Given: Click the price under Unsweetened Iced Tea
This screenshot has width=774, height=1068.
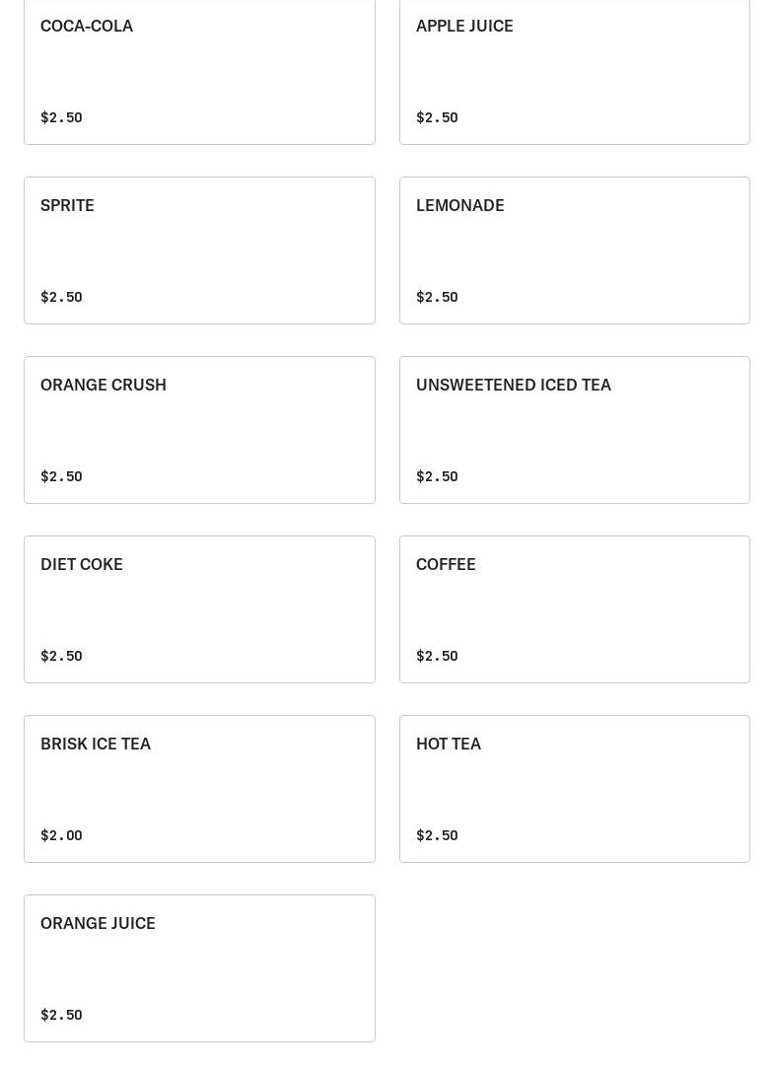Looking at the screenshot, I should tap(437, 476).
